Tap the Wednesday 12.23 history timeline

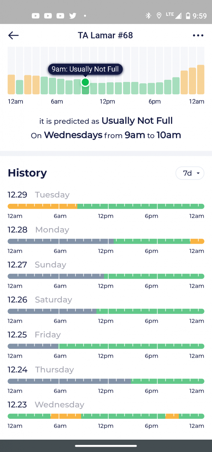[106, 416]
